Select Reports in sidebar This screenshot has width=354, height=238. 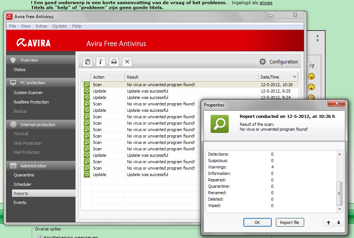point(43,193)
